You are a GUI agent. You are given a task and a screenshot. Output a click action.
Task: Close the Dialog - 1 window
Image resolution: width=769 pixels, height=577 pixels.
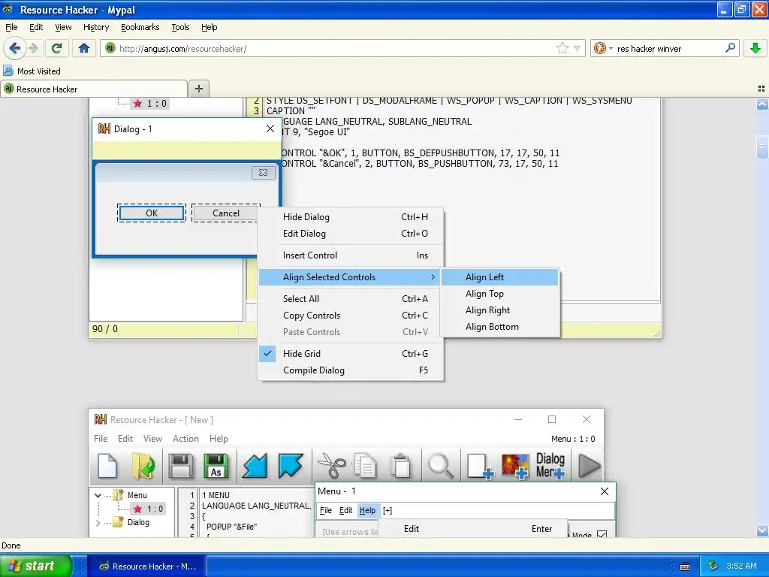tap(270, 128)
